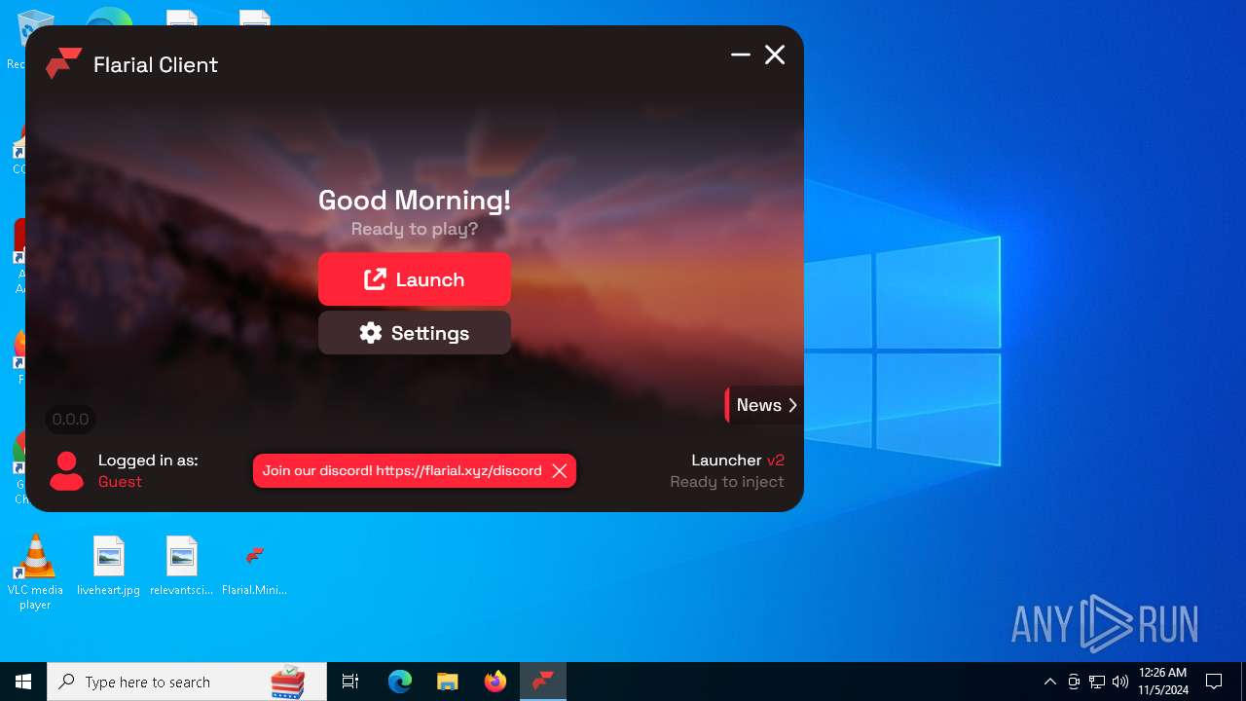
Task: Open Task View on taskbar
Action: pos(350,682)
